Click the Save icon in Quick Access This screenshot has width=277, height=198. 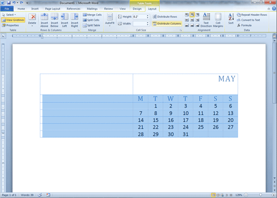9,3
